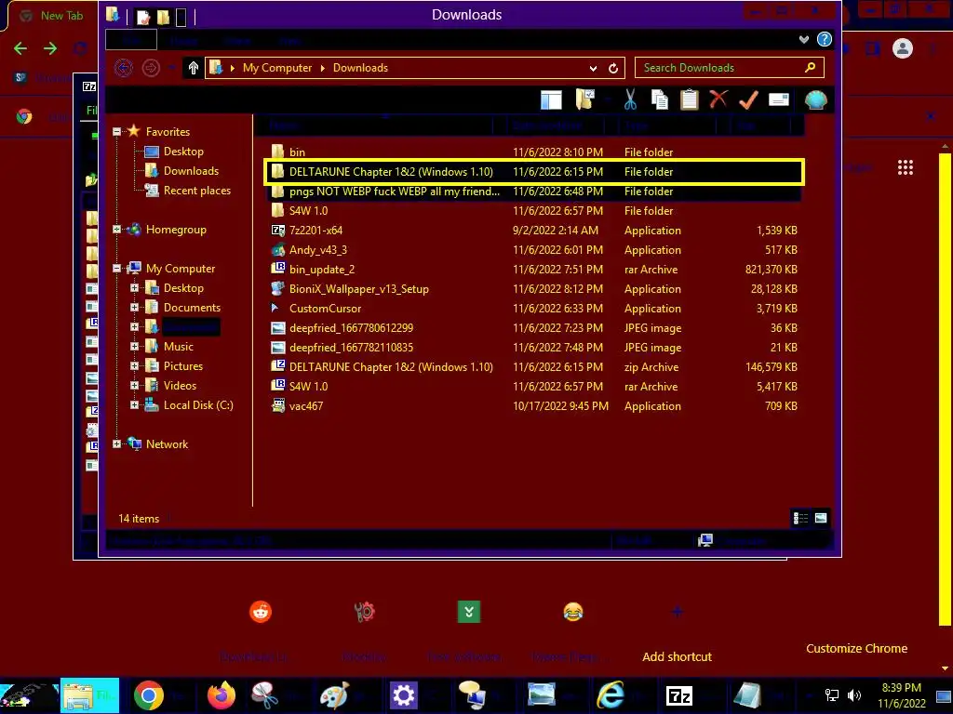Toggle the navigation pane layout icon
This screenshot has height=714, width=953.
551,99
